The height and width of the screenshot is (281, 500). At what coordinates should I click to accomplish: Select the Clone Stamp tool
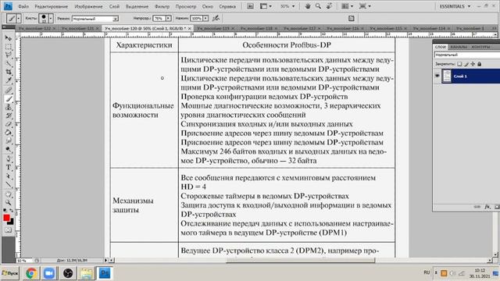pyautogui.click(x=9, y=108)
